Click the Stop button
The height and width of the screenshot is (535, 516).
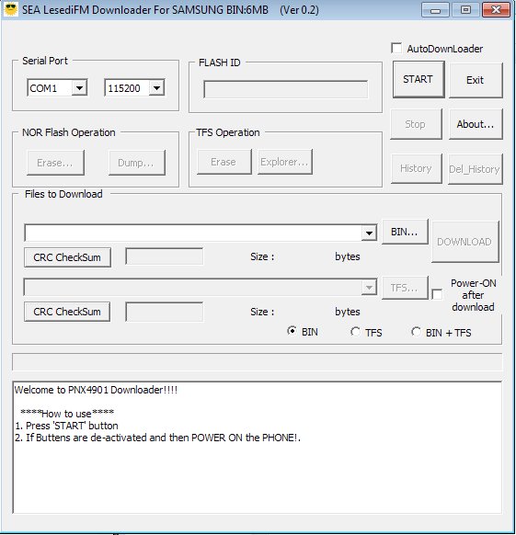(416, 124)
